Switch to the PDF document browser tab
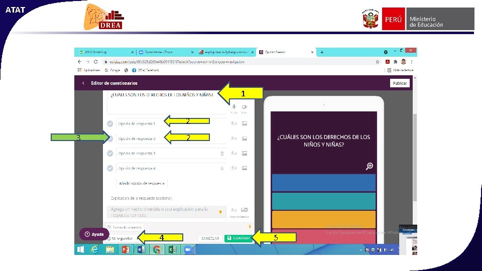482x271 pixels. click(226, 52)
